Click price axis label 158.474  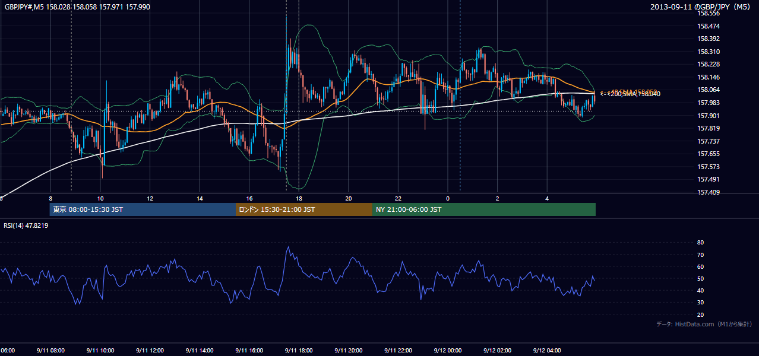(x=709, y=26)
